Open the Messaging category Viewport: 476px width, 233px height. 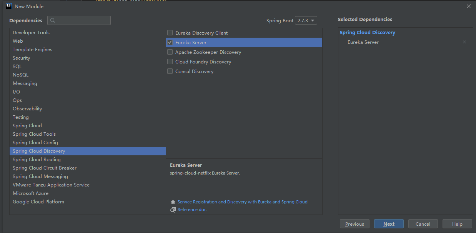point(88,83)
